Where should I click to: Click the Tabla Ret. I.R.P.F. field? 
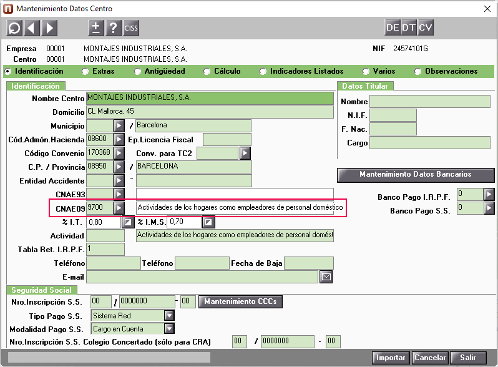pyautogui.click(x=105, y=250)
